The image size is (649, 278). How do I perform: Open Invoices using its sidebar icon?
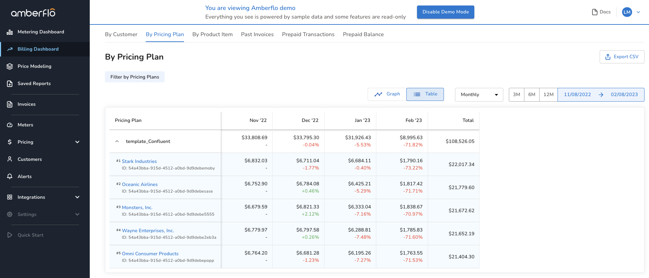pyautogui.click(x=10, y=104)
